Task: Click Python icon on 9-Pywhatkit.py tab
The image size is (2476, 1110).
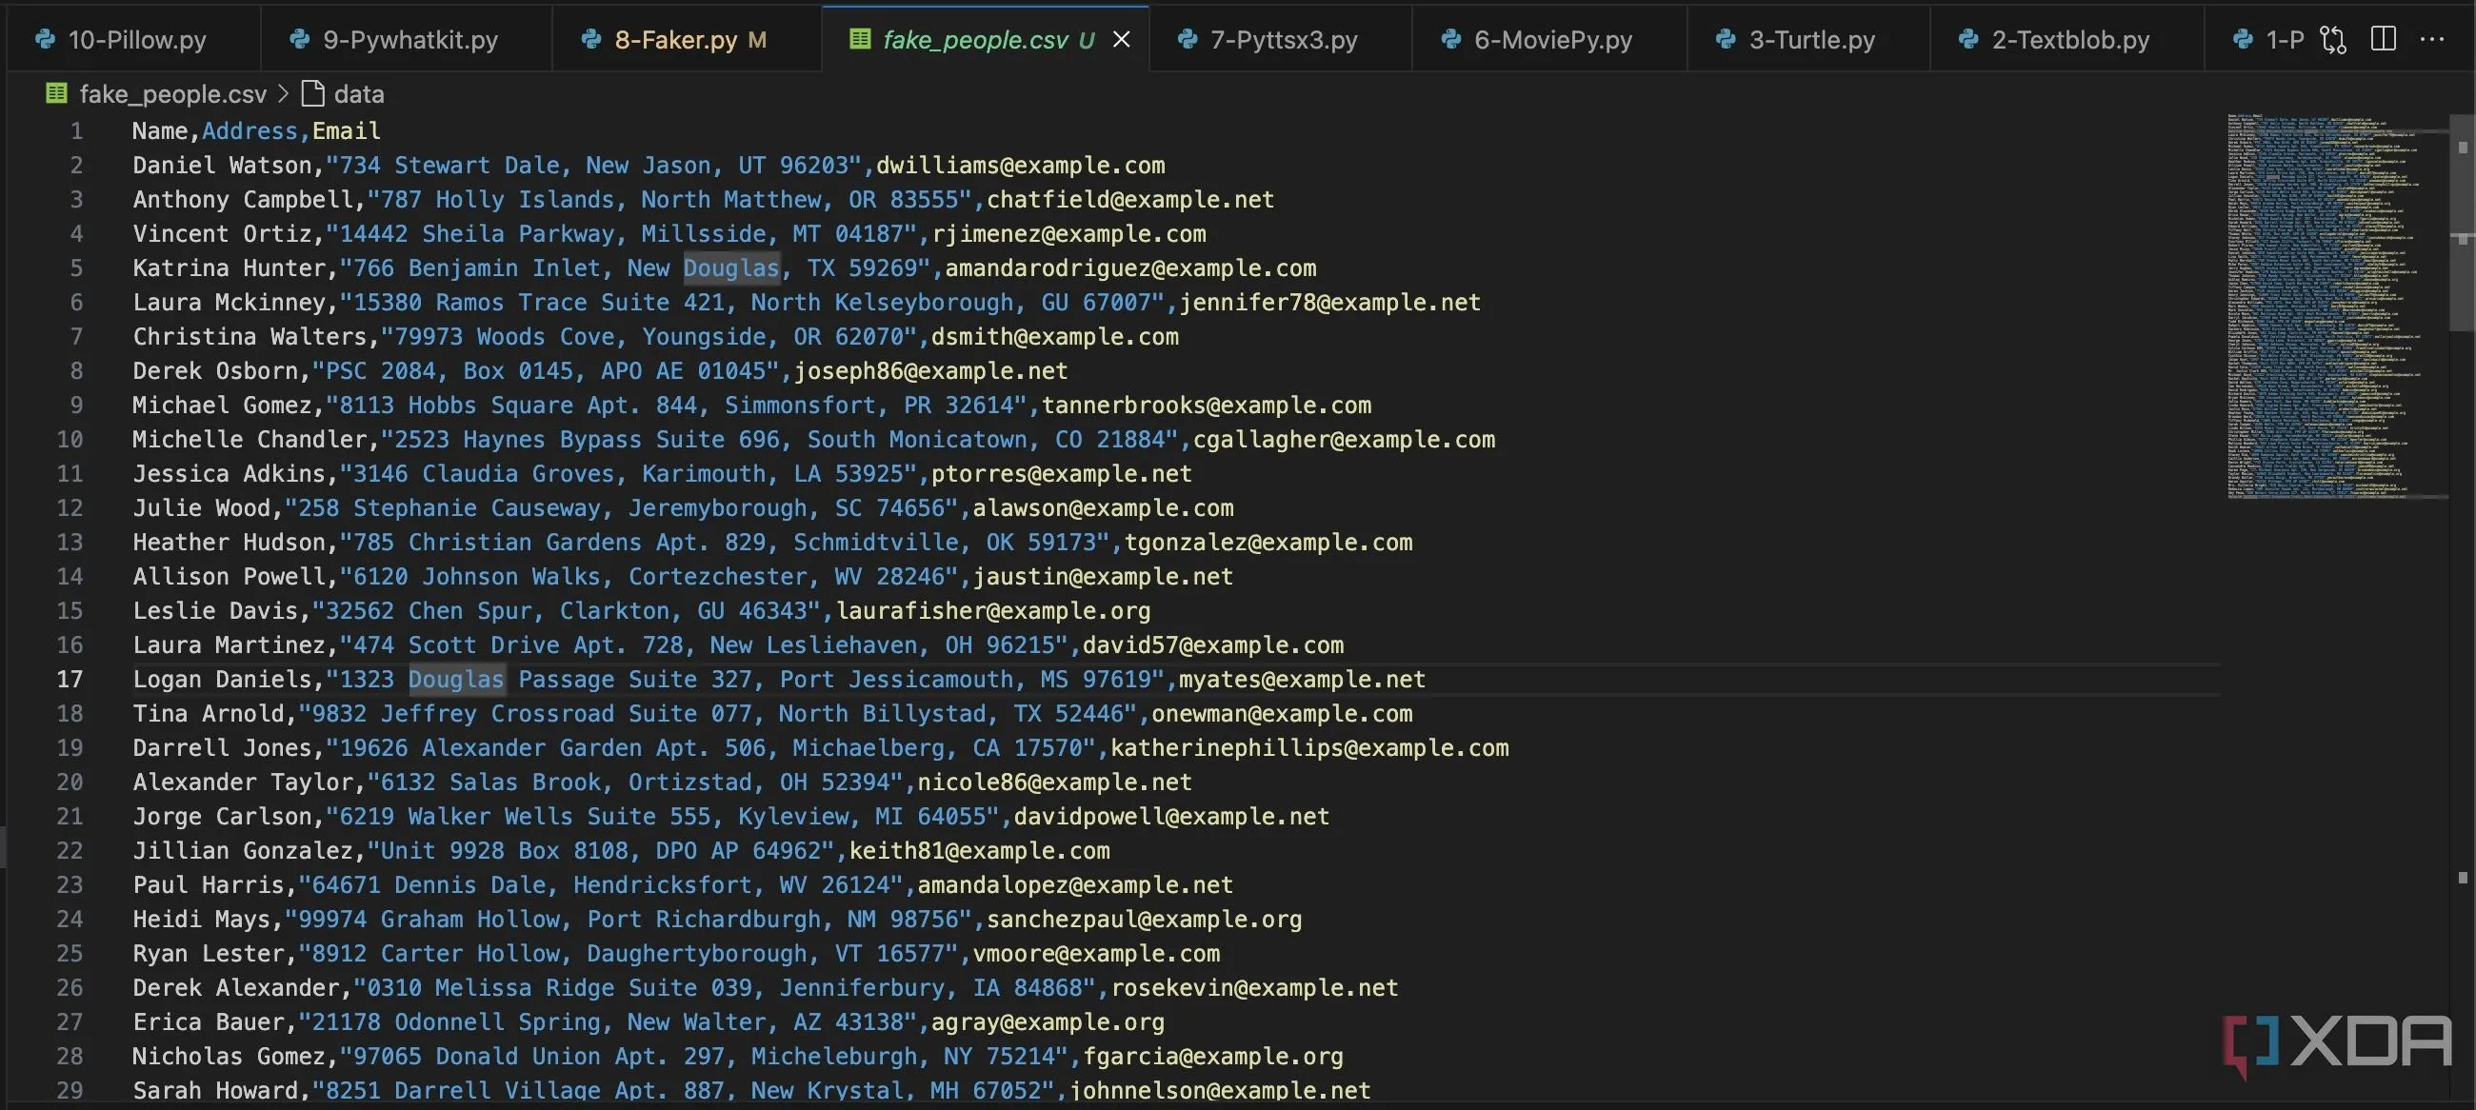Action: click(x=300, y=39)
